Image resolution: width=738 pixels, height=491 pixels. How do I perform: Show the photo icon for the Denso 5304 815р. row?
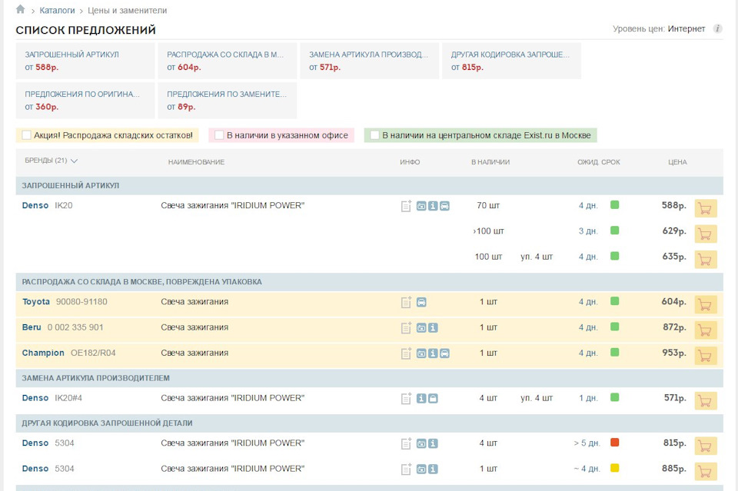tap(421, 443)
